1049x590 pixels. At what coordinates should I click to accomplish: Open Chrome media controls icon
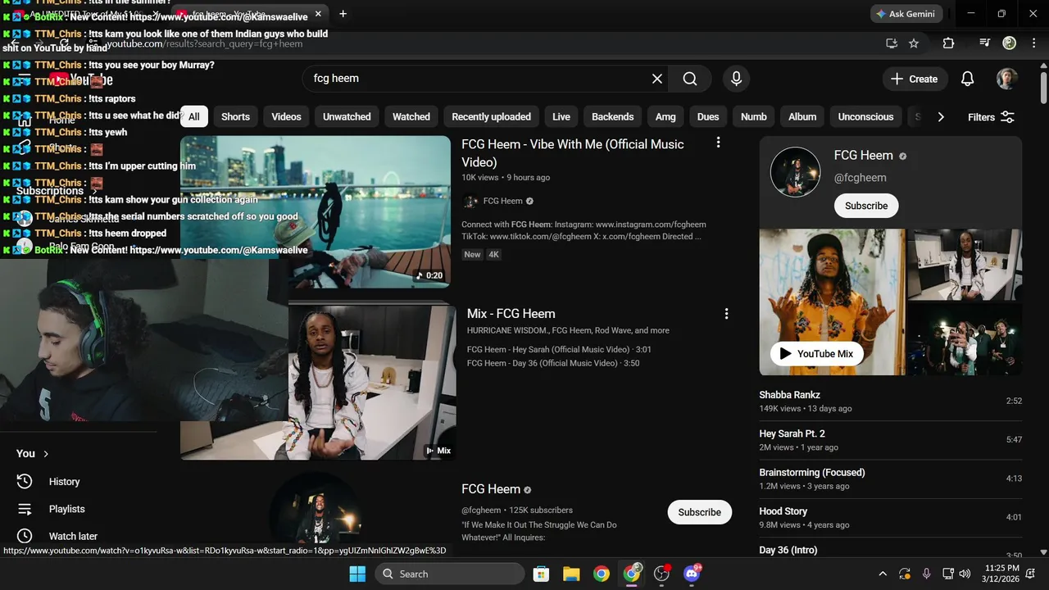(985, 43)
